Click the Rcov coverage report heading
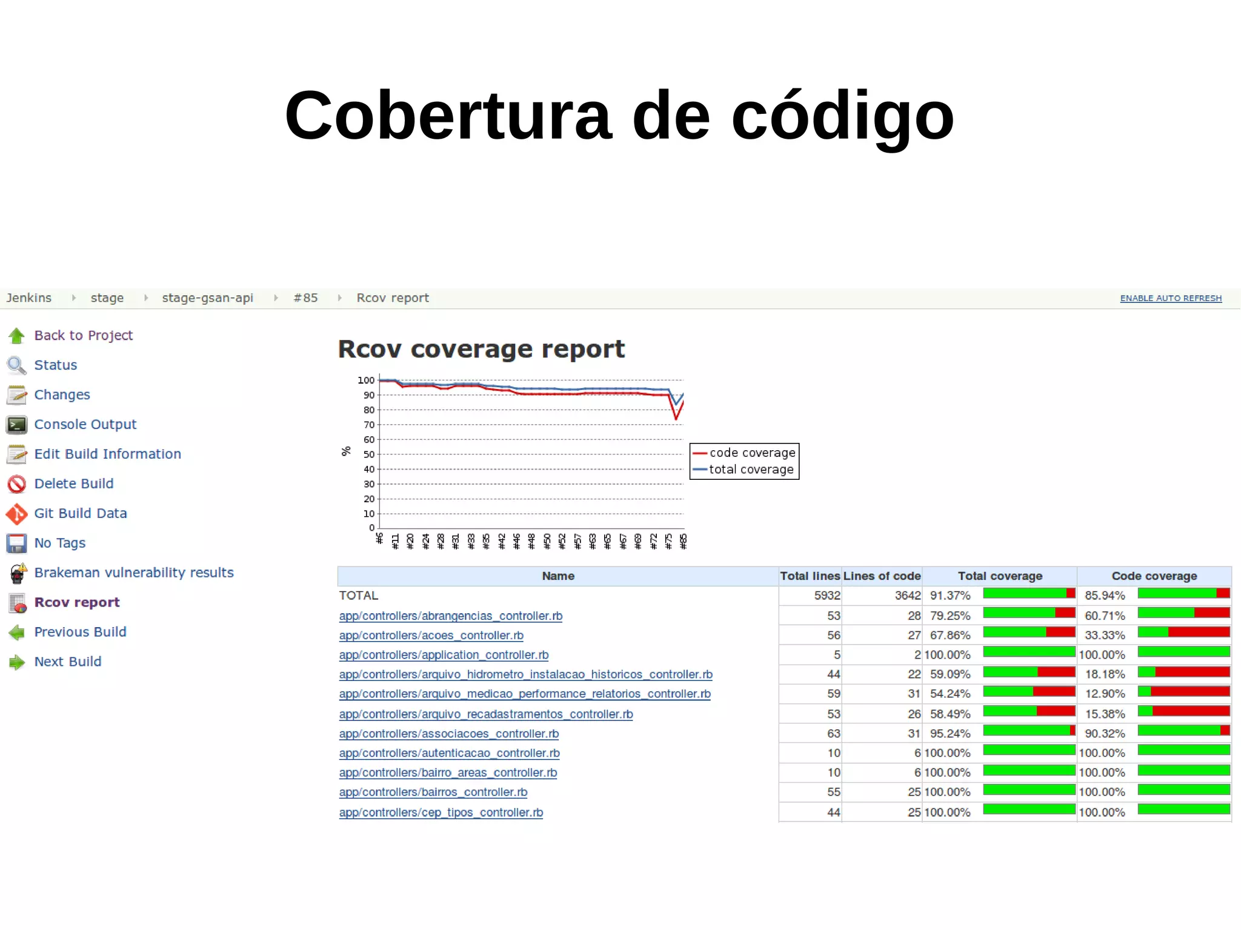The height and width of the screenshot is (930, 1241). [481, 350]
